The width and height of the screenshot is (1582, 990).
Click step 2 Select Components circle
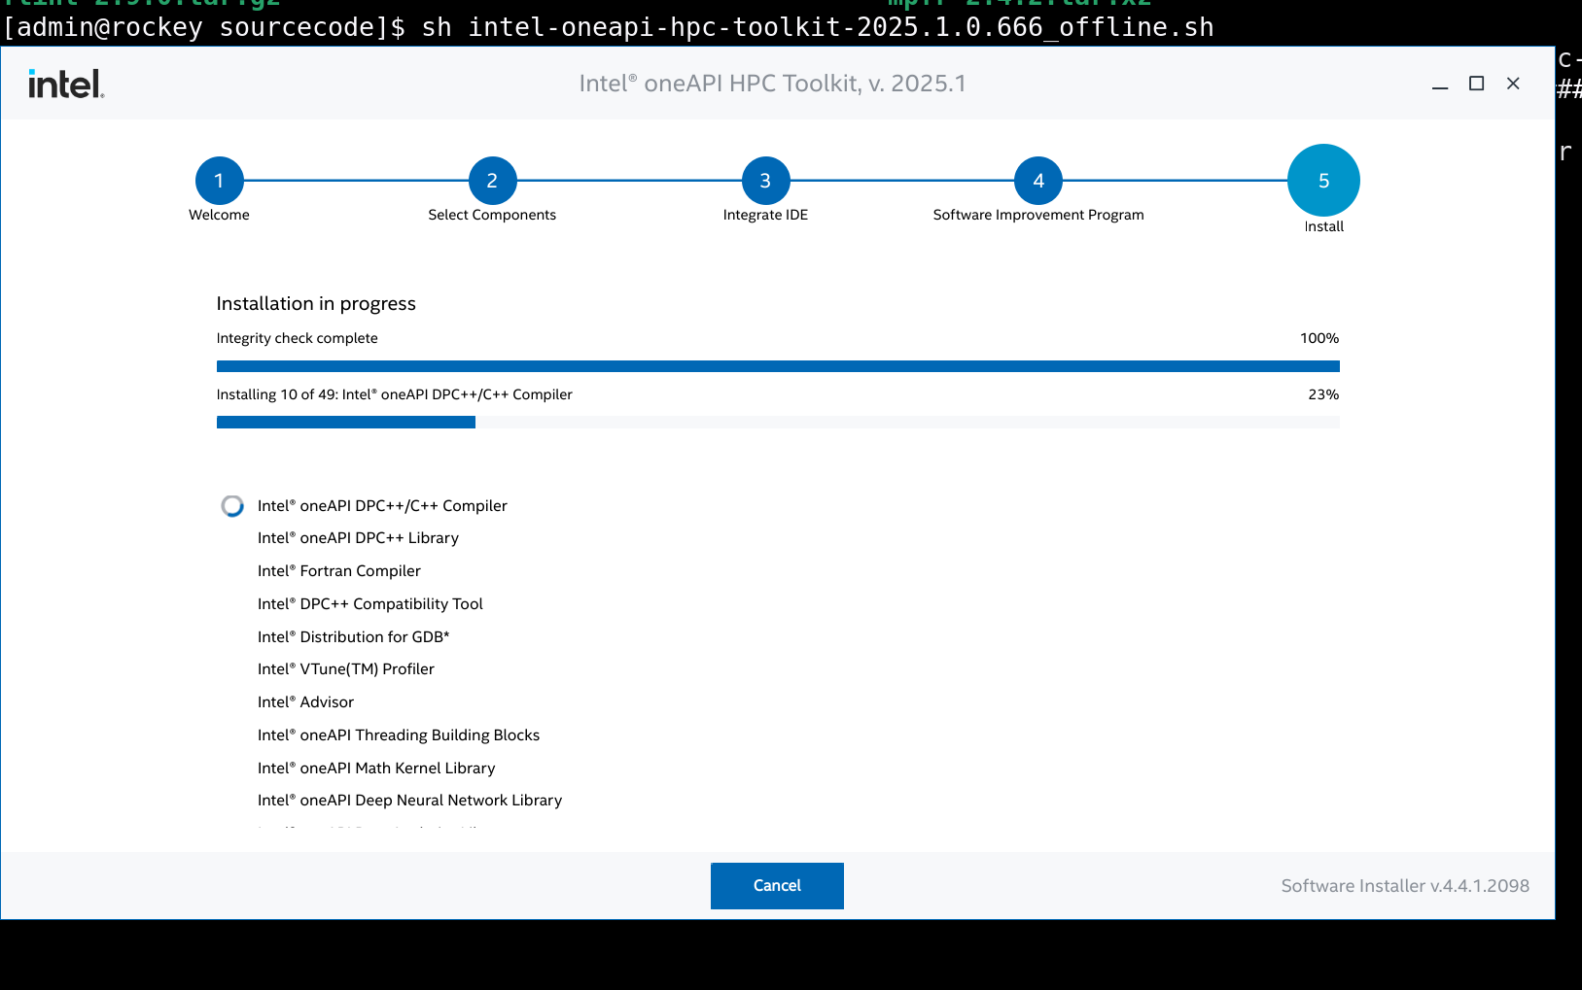click(x=492, y=181)
